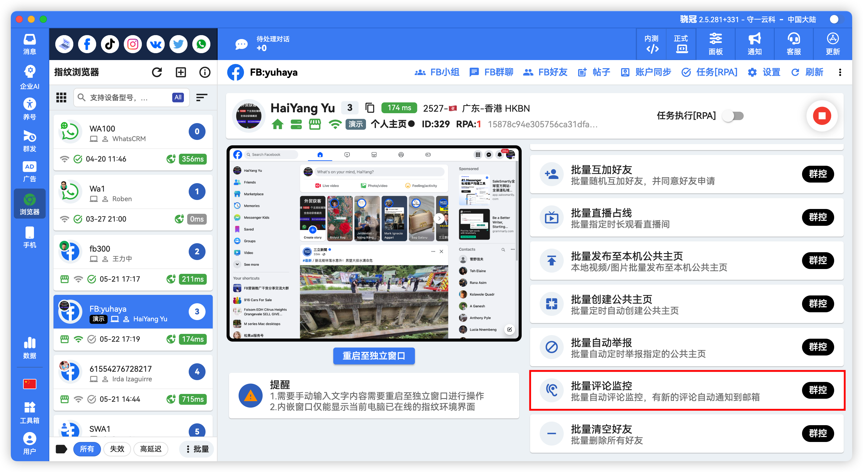Viewport: 863px width, 472px height.
Task: Click the 通知 notification icon
Action: [754, 44]
